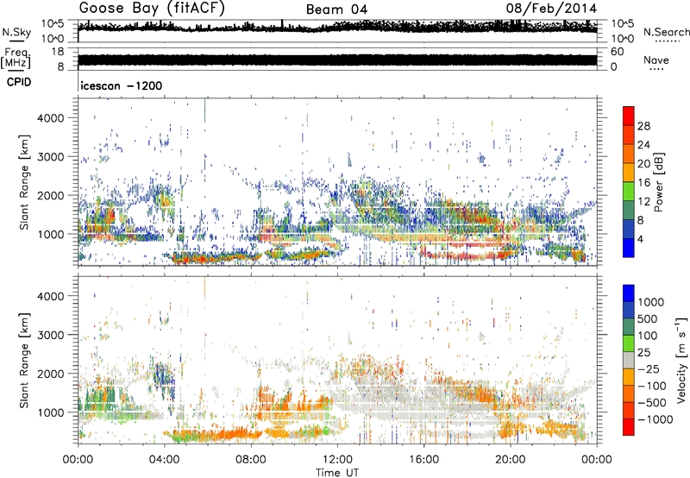Click the black frequency band in the Freq panel
The image size is (690, 478).
click(337, 60)
